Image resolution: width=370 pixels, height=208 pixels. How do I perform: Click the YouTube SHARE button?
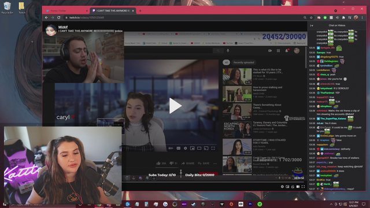(x=188, y=163)
